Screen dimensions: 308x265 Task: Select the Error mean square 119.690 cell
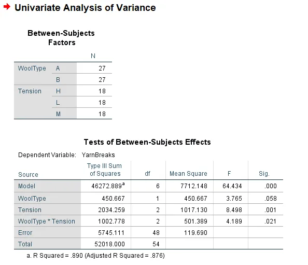189,232
